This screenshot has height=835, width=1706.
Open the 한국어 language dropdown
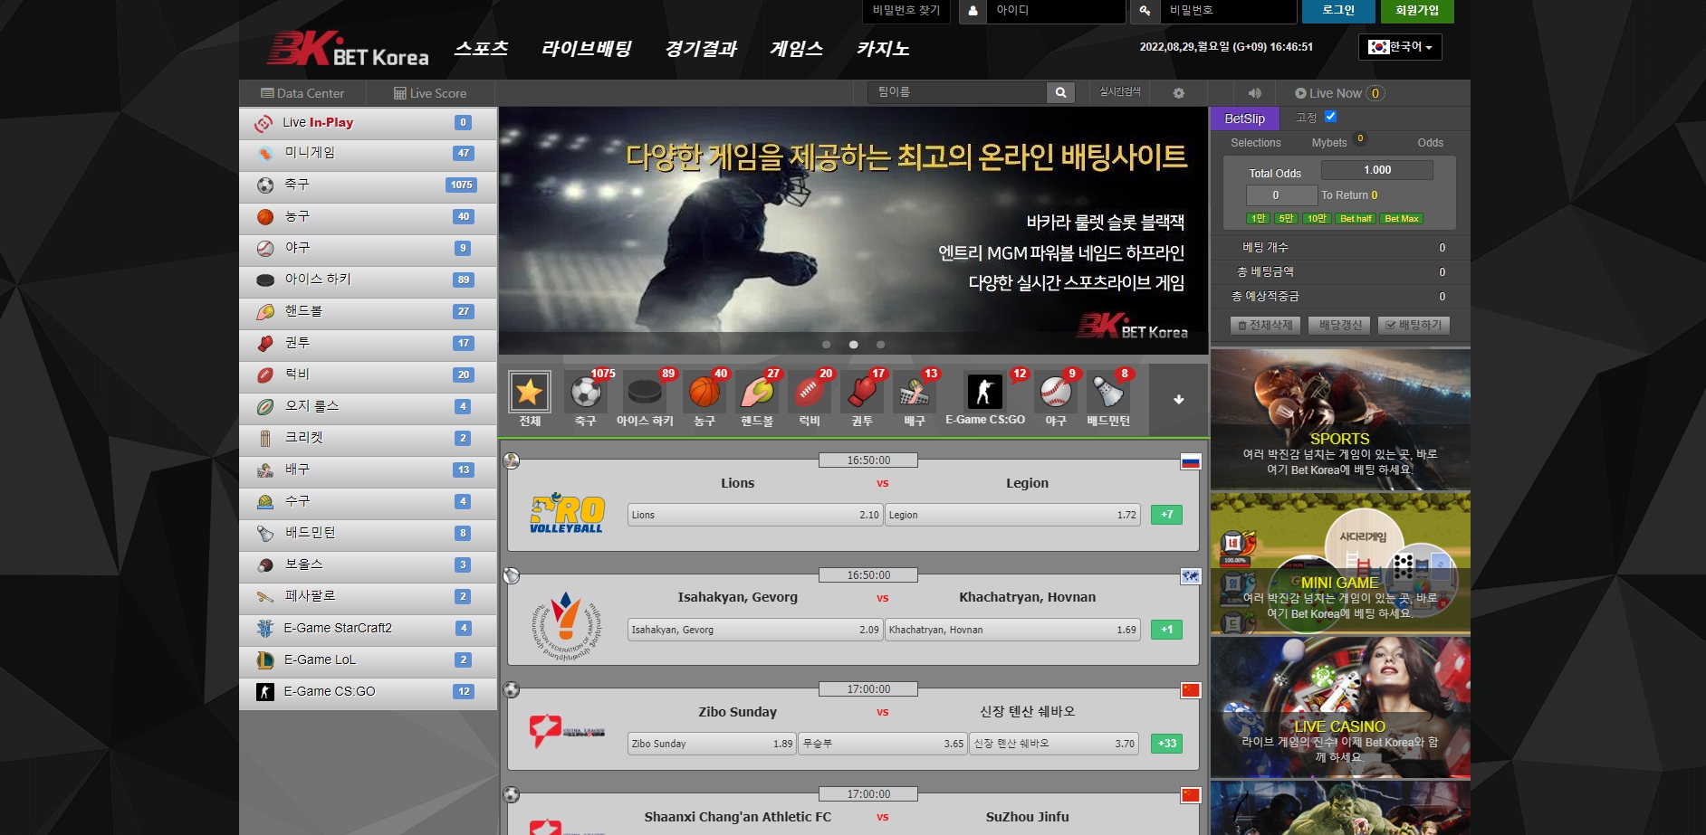click(1400, 47)
